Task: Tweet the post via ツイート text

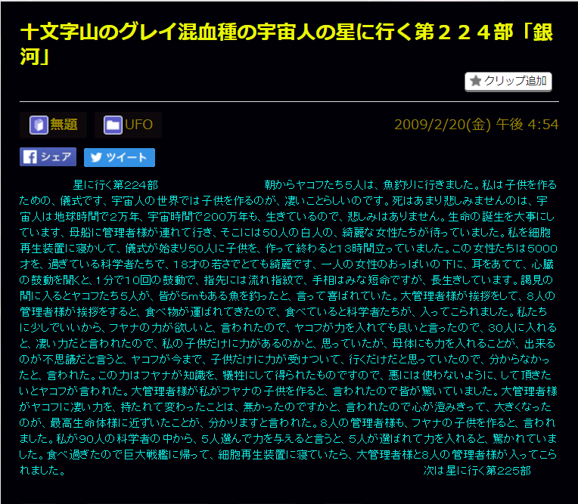Action: [127, 157]
